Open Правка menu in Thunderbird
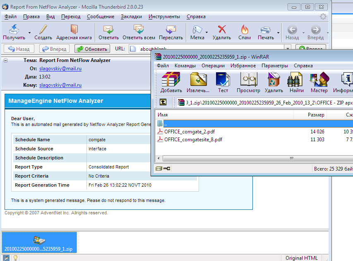 point(31,17)
